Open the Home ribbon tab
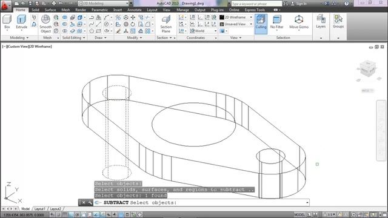This screenshot has width=388, height=218. pyautogui.click(x=20, y=10)
